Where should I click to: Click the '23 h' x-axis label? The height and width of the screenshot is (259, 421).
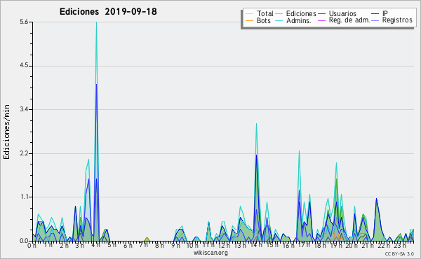pyautogui.click(x=399, y=245)
